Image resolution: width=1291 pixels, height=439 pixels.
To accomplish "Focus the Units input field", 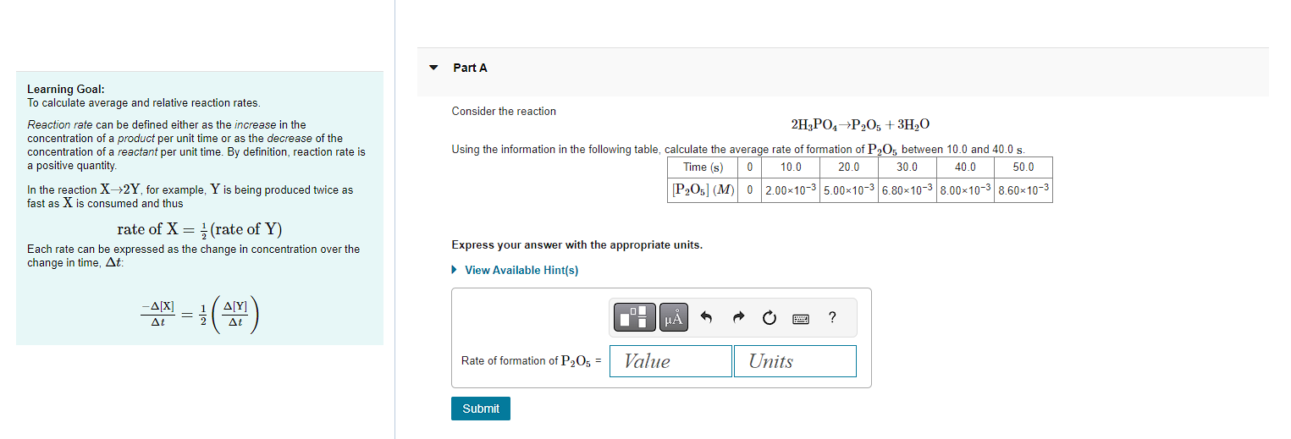I will (795, 361).
